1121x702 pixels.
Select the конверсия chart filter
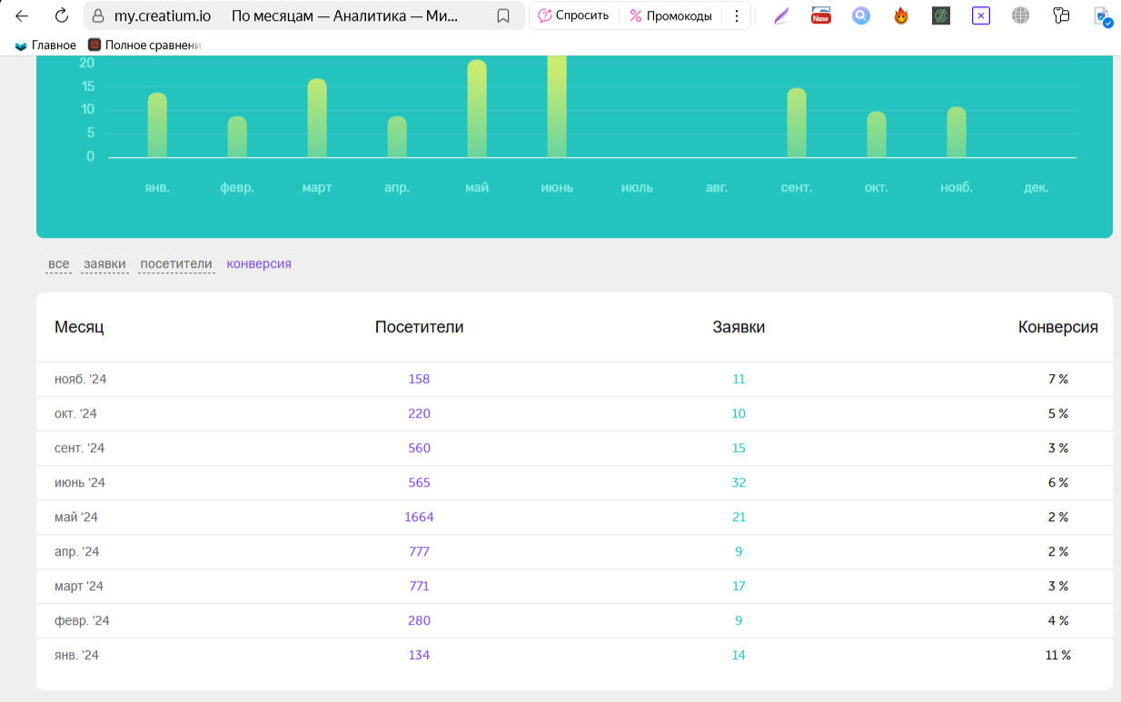coord(259,264)
